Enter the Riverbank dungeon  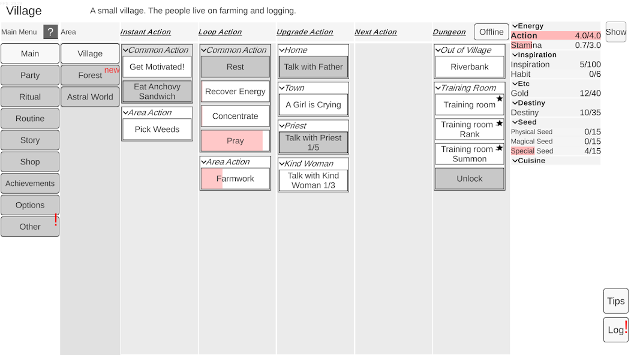pos(470,67)
